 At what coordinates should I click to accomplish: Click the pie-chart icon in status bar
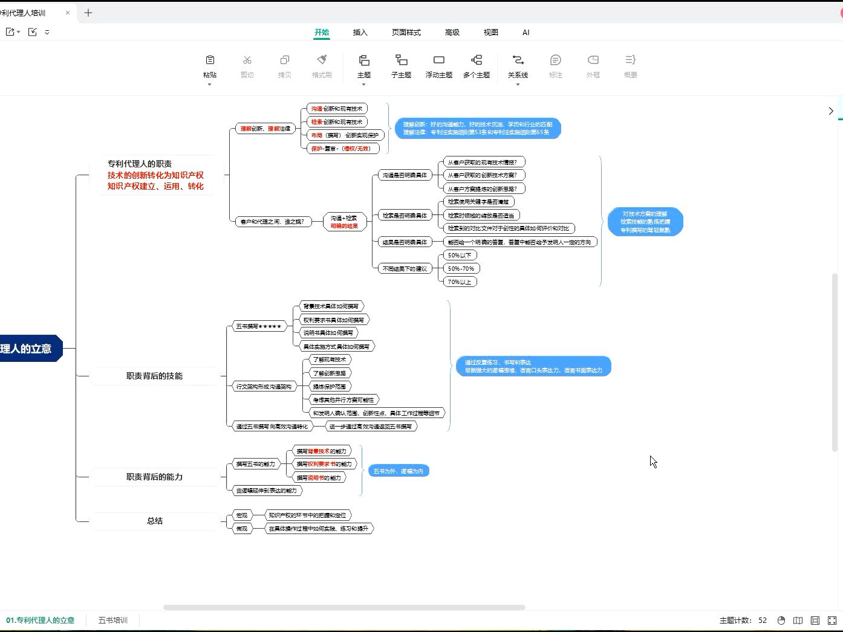point(781,621)
